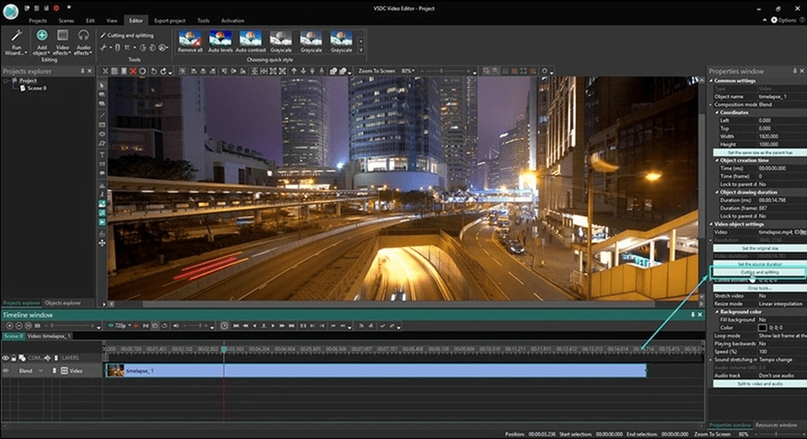Image resolution: width=807 pixels, height=439 pixels.
Task: Click the red preview play icon
Action: tap(136, 326)
